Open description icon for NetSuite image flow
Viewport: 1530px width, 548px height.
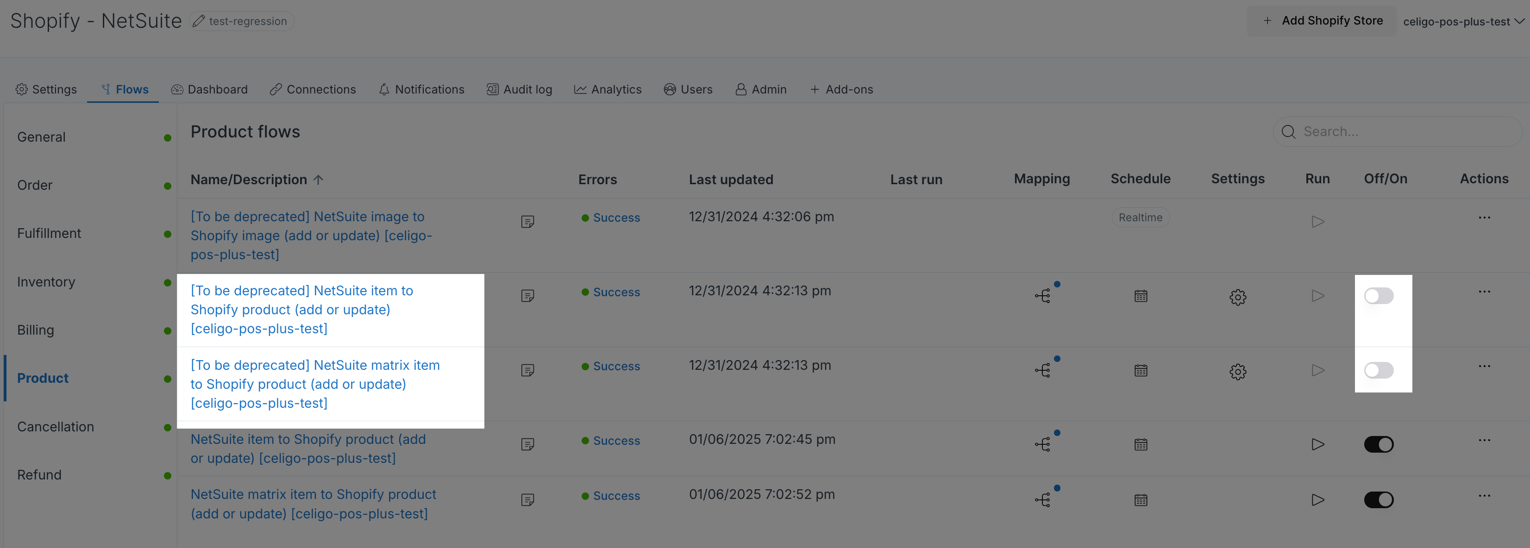pyautogui.click(x=527, y=221)
